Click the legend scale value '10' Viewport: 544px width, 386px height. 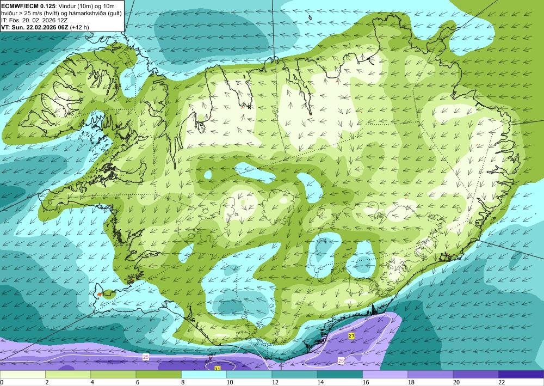(x=230, y=382)
